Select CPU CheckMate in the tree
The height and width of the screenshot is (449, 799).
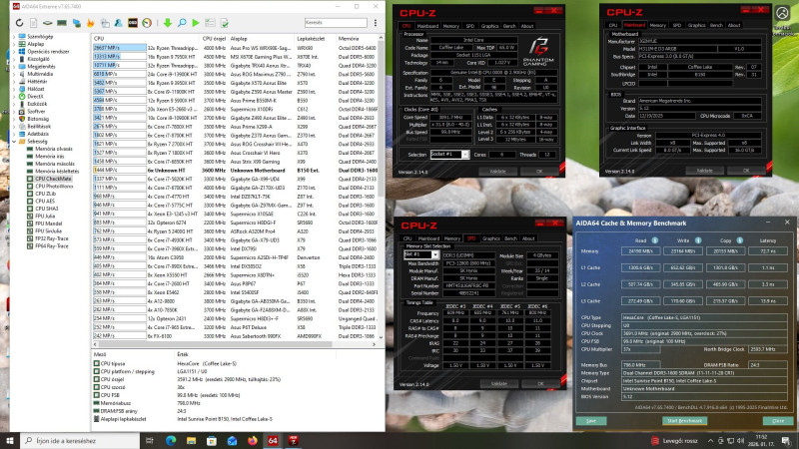point(49,179)
